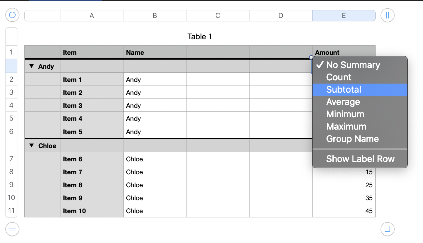
Task: Click row 7 header number
Action: (x=11, y=159)
